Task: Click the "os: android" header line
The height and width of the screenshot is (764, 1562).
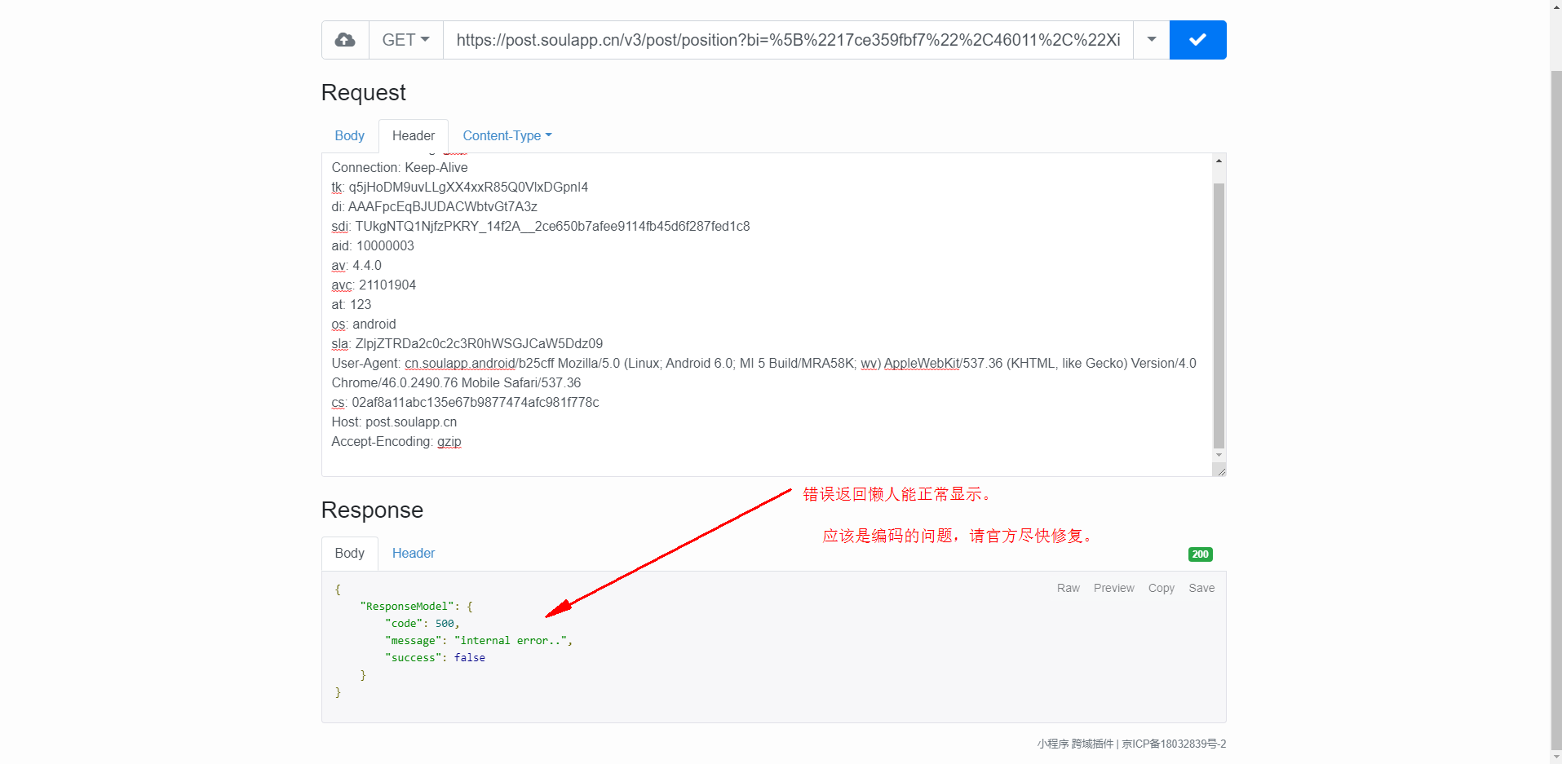Action: [x=364, y=325]
